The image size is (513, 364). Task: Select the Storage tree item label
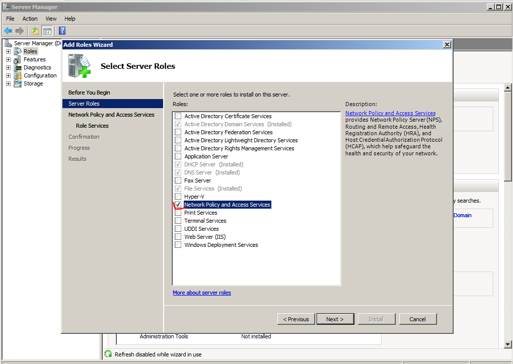33,83
